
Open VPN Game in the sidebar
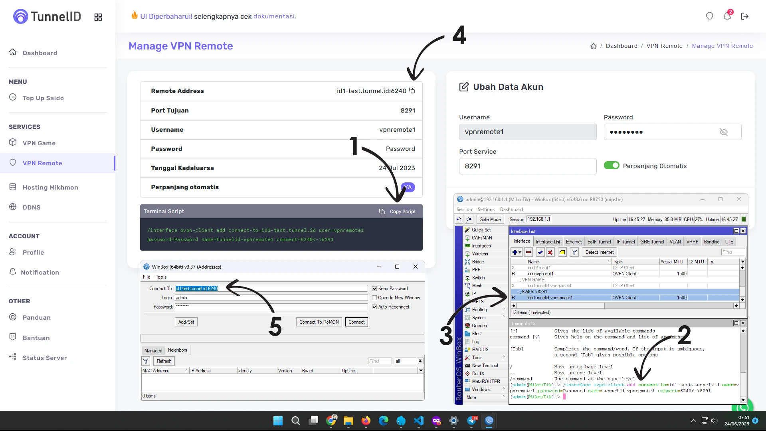coord(39,143)
